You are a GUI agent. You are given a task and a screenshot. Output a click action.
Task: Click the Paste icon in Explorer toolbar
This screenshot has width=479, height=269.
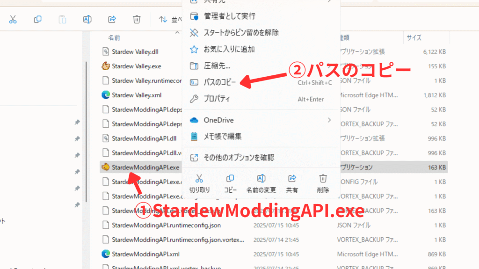click(62, 20)
